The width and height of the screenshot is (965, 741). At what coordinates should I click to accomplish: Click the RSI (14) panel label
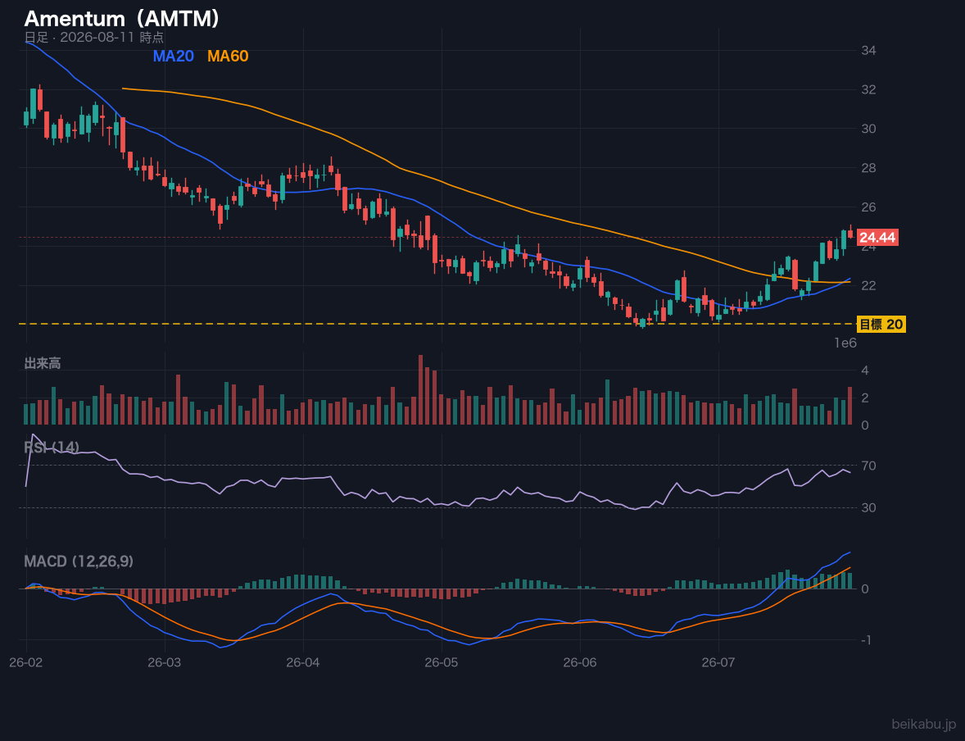coord(52,448)
